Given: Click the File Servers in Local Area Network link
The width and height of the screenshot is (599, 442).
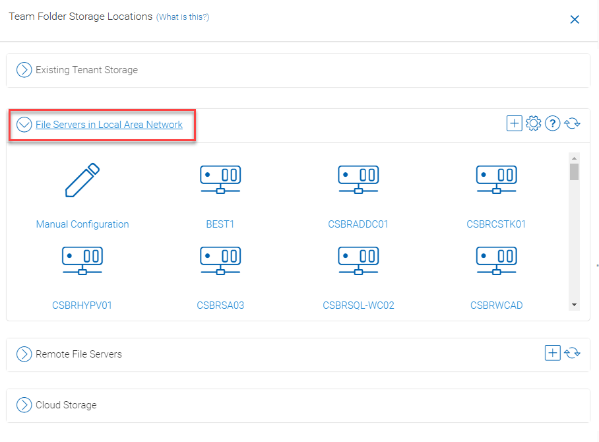Looking at the screenshot, I should point(109,125).
